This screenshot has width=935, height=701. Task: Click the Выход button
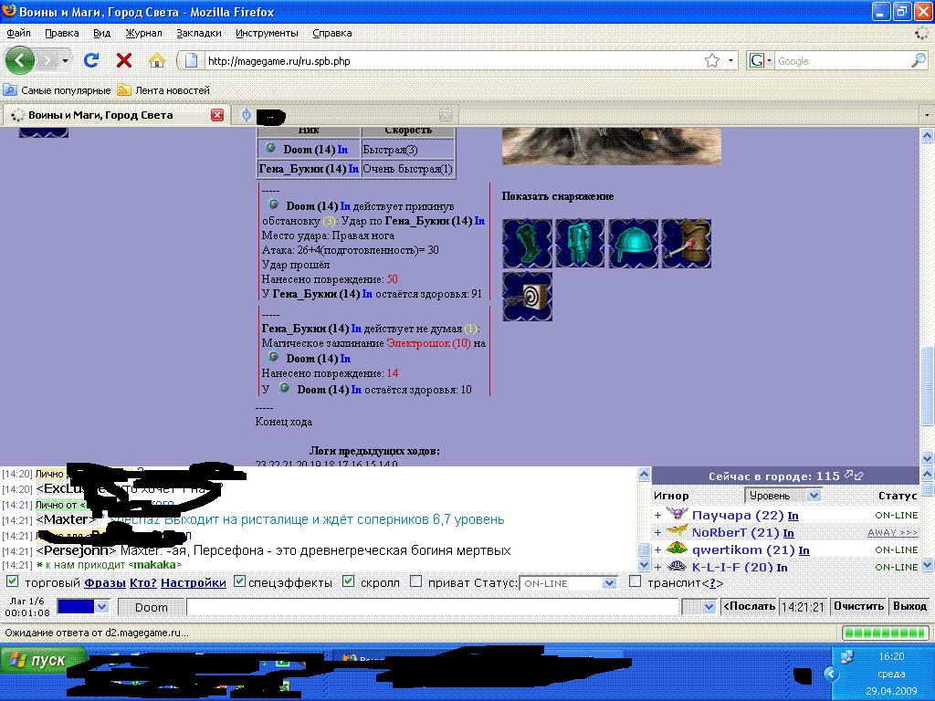tap(910, 606)
